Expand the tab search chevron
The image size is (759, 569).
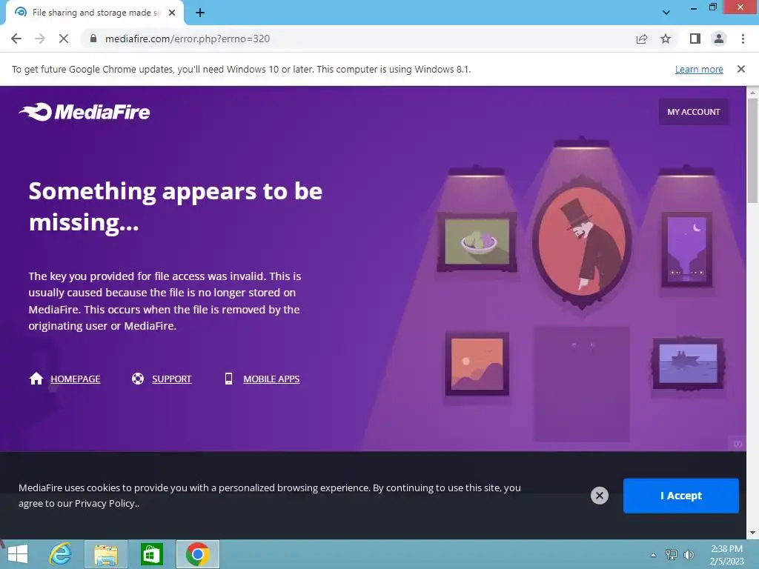(666, 13)
